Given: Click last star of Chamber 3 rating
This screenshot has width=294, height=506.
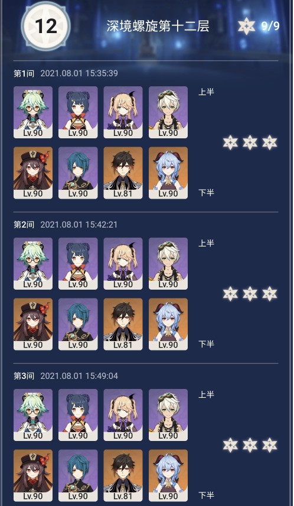Looking at the screenshot, I should [x=270, y=445].
